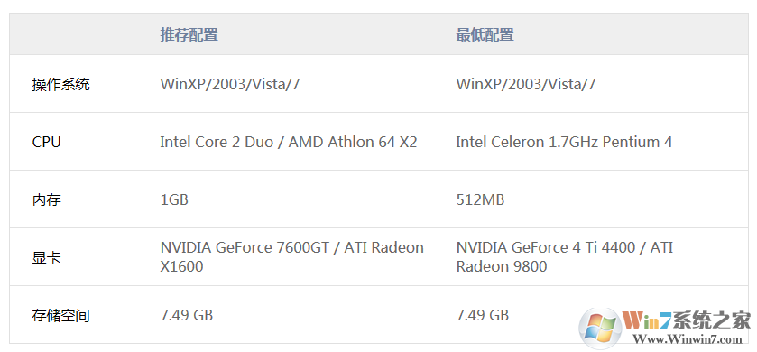Screen dimensions: 757x352
Task: Select recommended 7.49 GB storage value
Action: (x=187, y=315)
